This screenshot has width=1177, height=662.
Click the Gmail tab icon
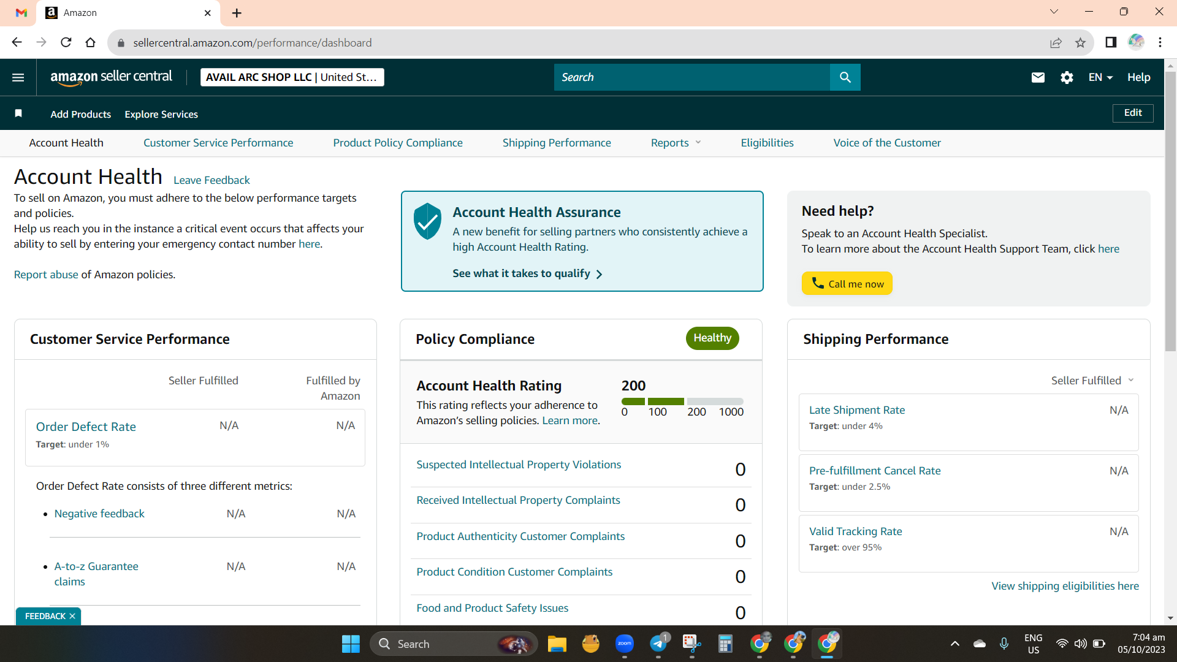(x=21, y=13)
